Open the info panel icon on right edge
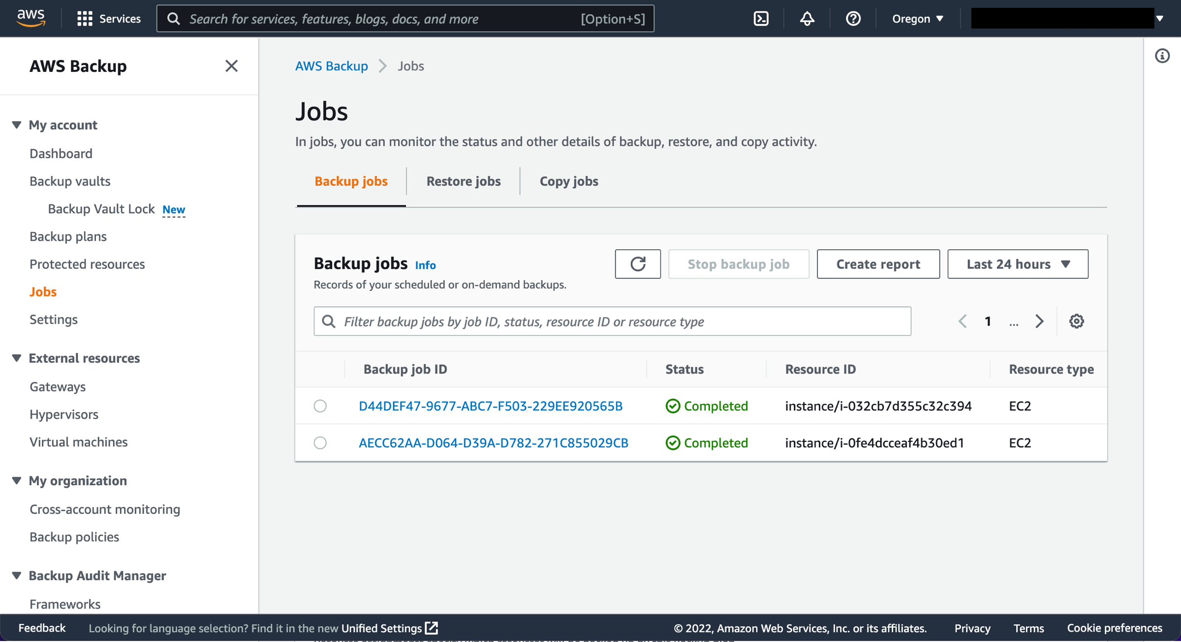1181x642 pixels. [x=1162, y=56]
